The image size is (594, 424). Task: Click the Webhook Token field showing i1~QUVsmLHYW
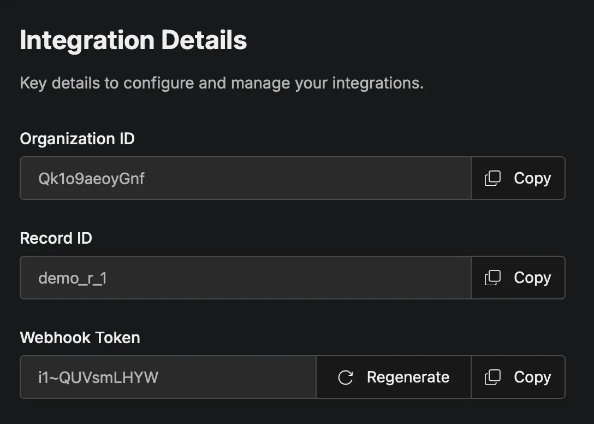click(x=168, y=377)
